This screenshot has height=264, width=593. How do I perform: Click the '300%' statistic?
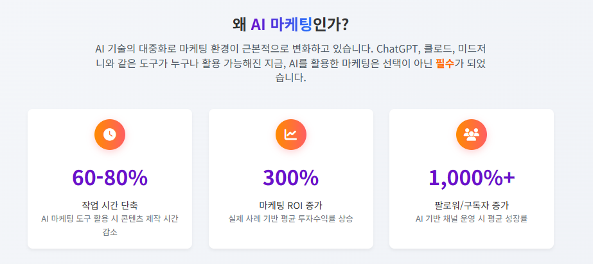click(290, 177)
